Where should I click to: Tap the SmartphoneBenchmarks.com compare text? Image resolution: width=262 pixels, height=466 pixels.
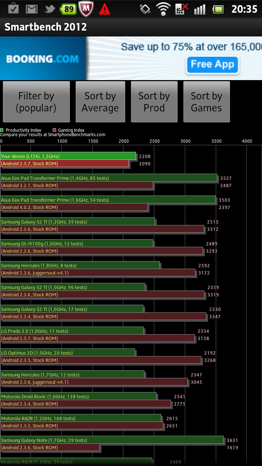53,135
